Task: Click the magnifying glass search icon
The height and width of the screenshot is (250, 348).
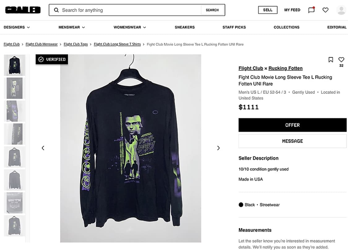Action: click(56, 10)
